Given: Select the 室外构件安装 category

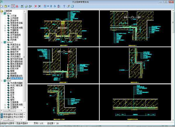Looking at the screenshot, I should tap(16, 59).
